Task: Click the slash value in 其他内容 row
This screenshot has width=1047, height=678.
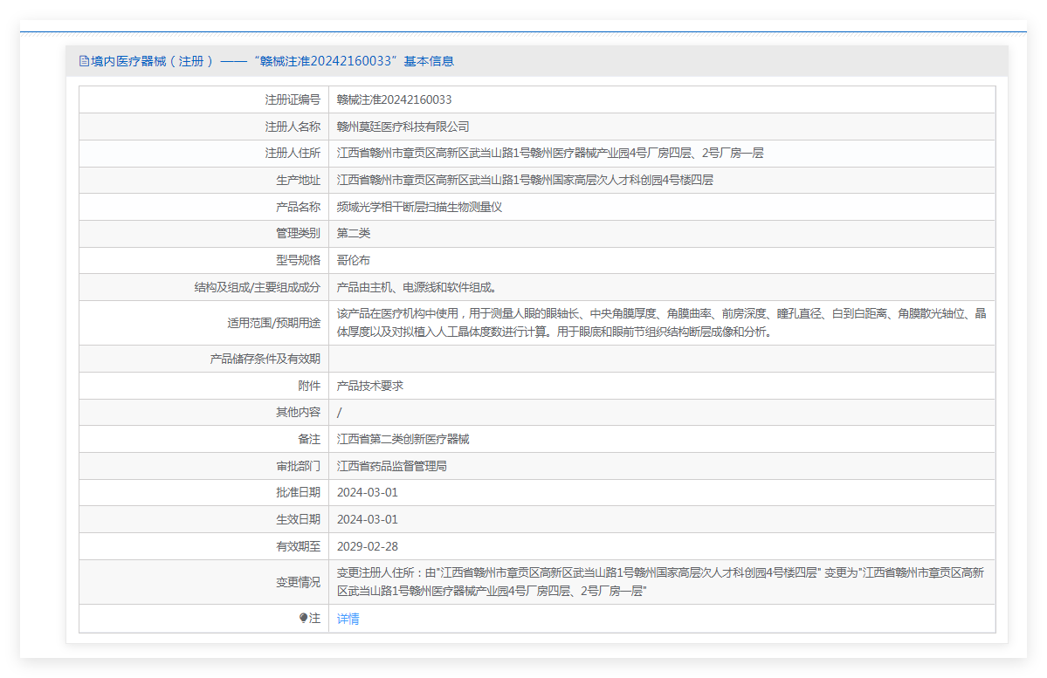Action: [339, 413]
